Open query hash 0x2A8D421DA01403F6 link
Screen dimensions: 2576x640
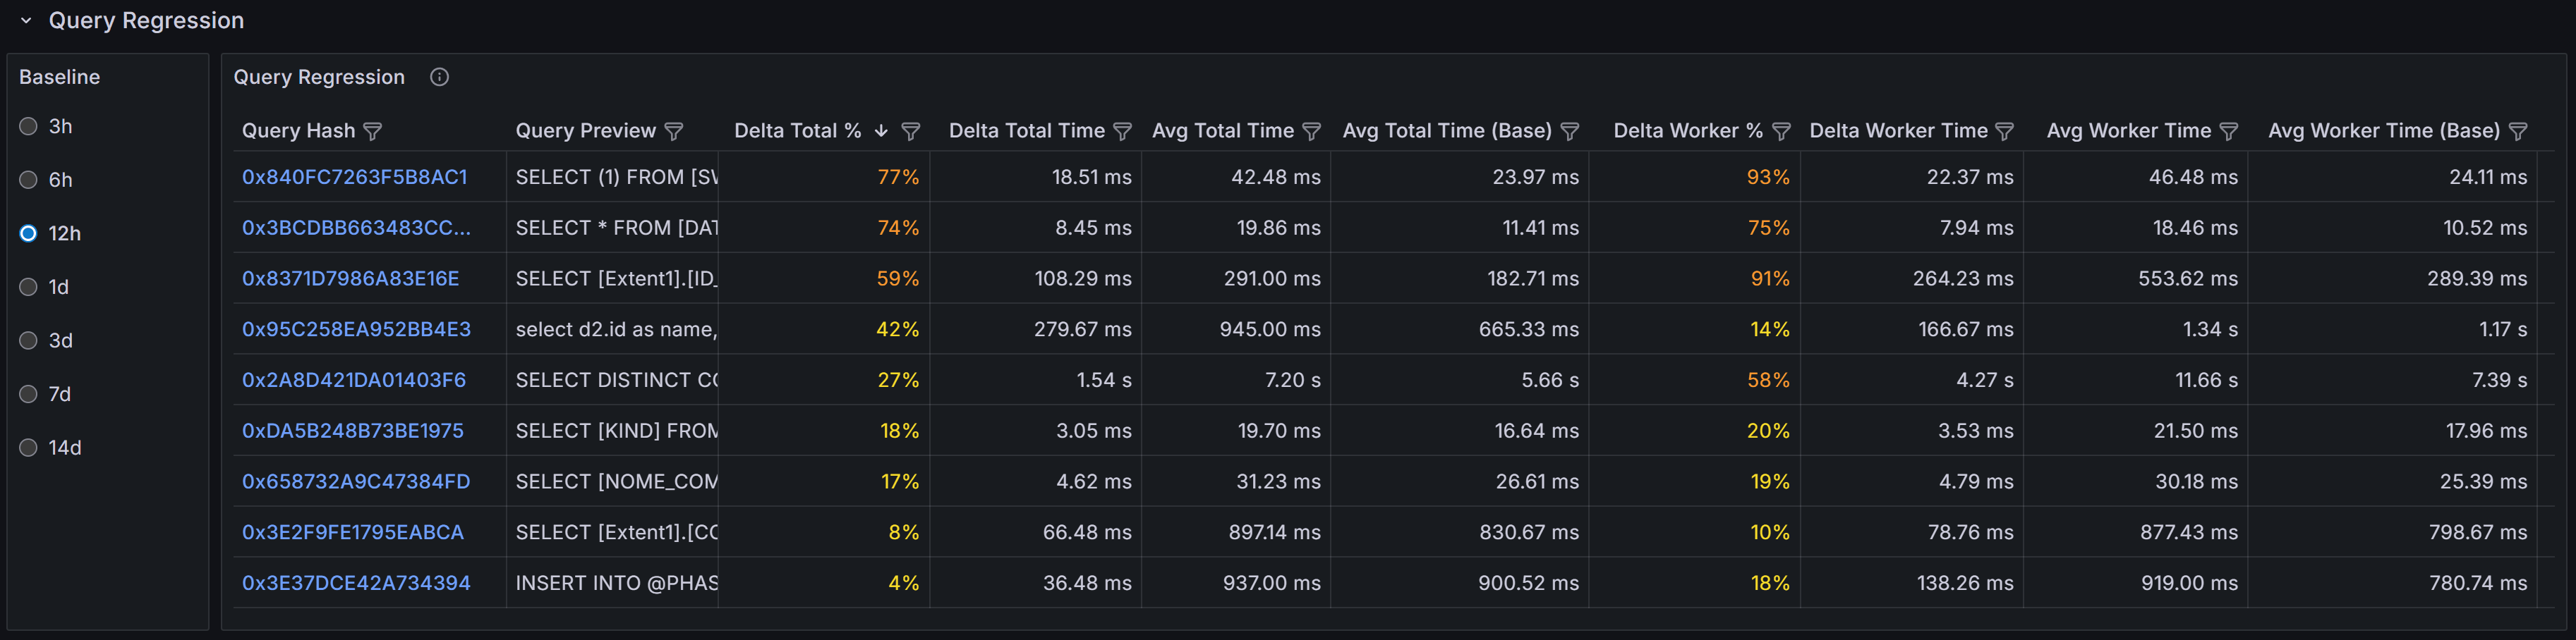(x=353, y=379)
